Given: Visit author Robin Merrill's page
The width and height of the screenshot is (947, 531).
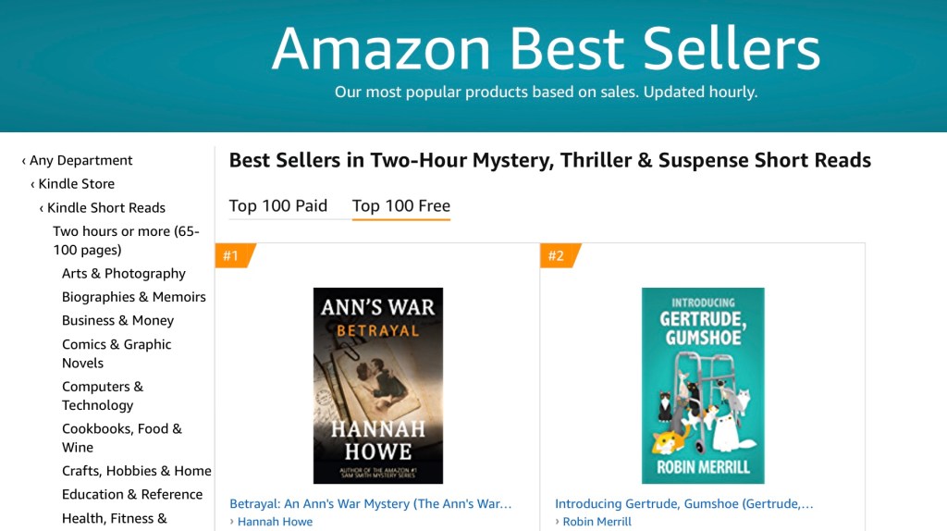Looking at the screenshot, I should click(596, 522).
